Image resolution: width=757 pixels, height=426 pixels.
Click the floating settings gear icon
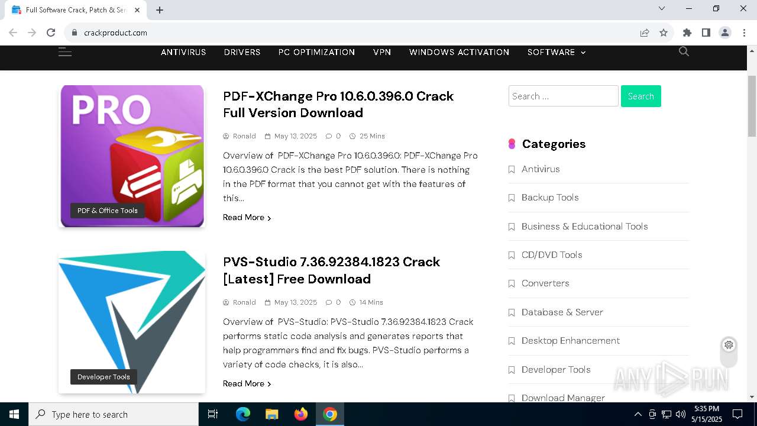click(729, 345)
